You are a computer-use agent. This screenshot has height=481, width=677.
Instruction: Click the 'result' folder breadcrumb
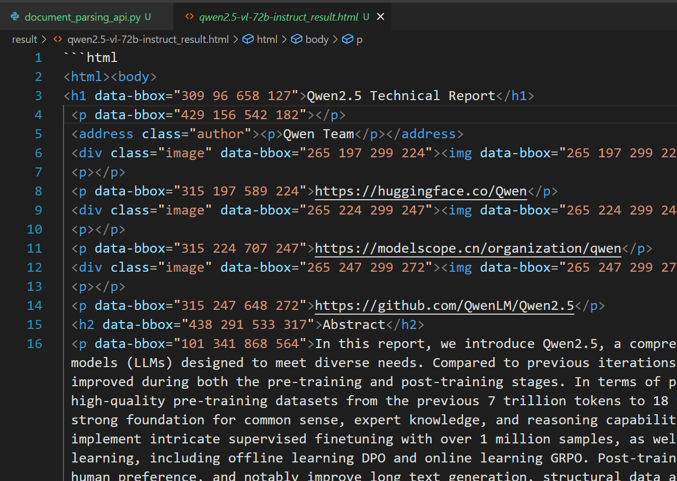[24, 39]
